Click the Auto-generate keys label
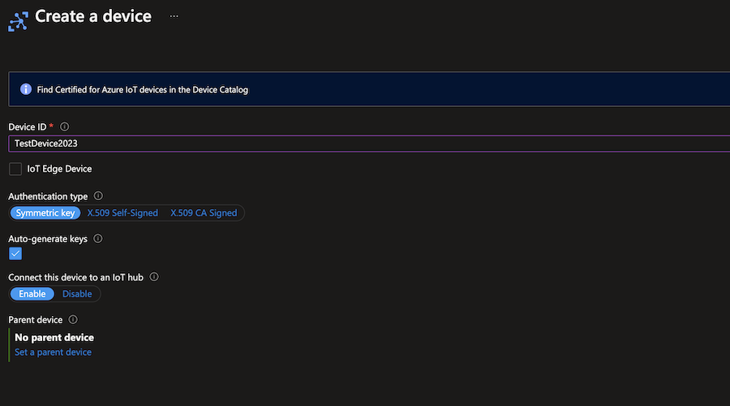Screen dimensions: 730x406 pos(48,238)
